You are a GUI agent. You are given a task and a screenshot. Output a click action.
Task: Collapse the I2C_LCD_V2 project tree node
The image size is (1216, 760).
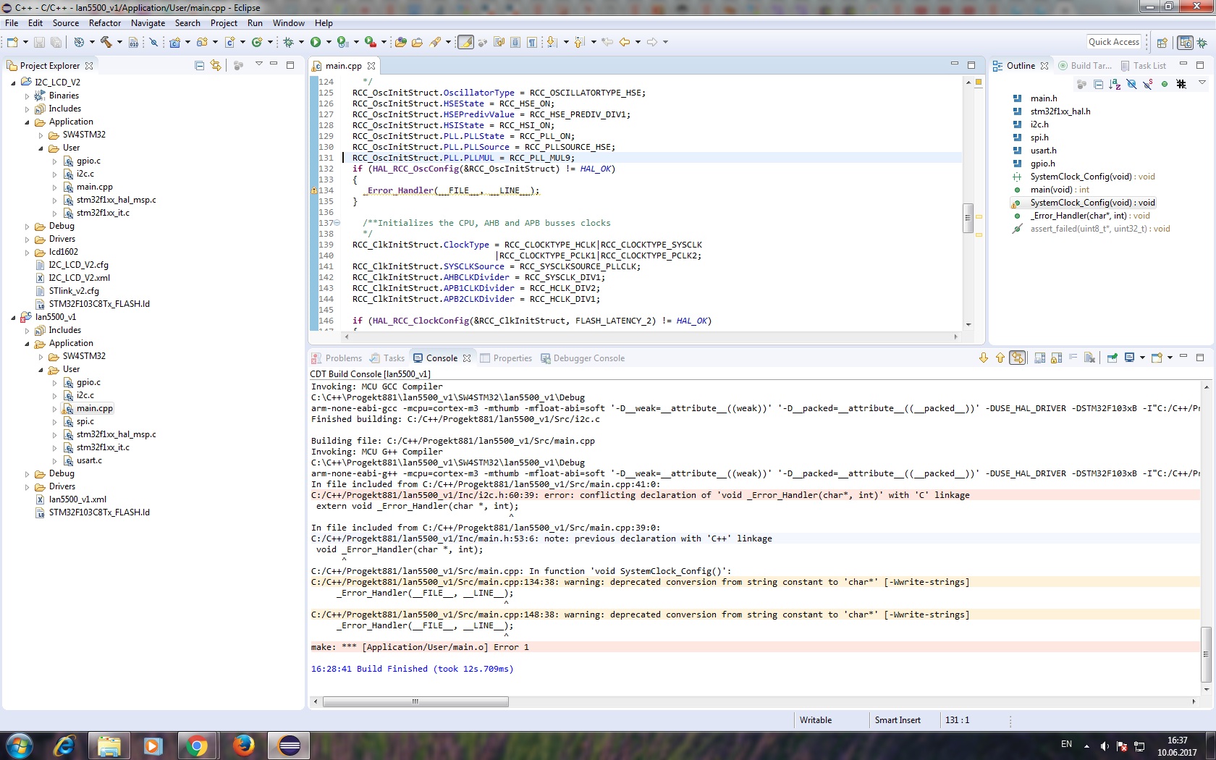(x=14, y=83)
